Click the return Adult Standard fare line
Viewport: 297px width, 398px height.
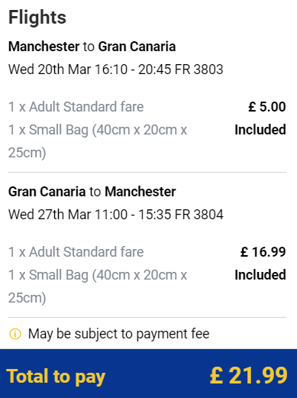pyautogui.click(x=76, y=252)
